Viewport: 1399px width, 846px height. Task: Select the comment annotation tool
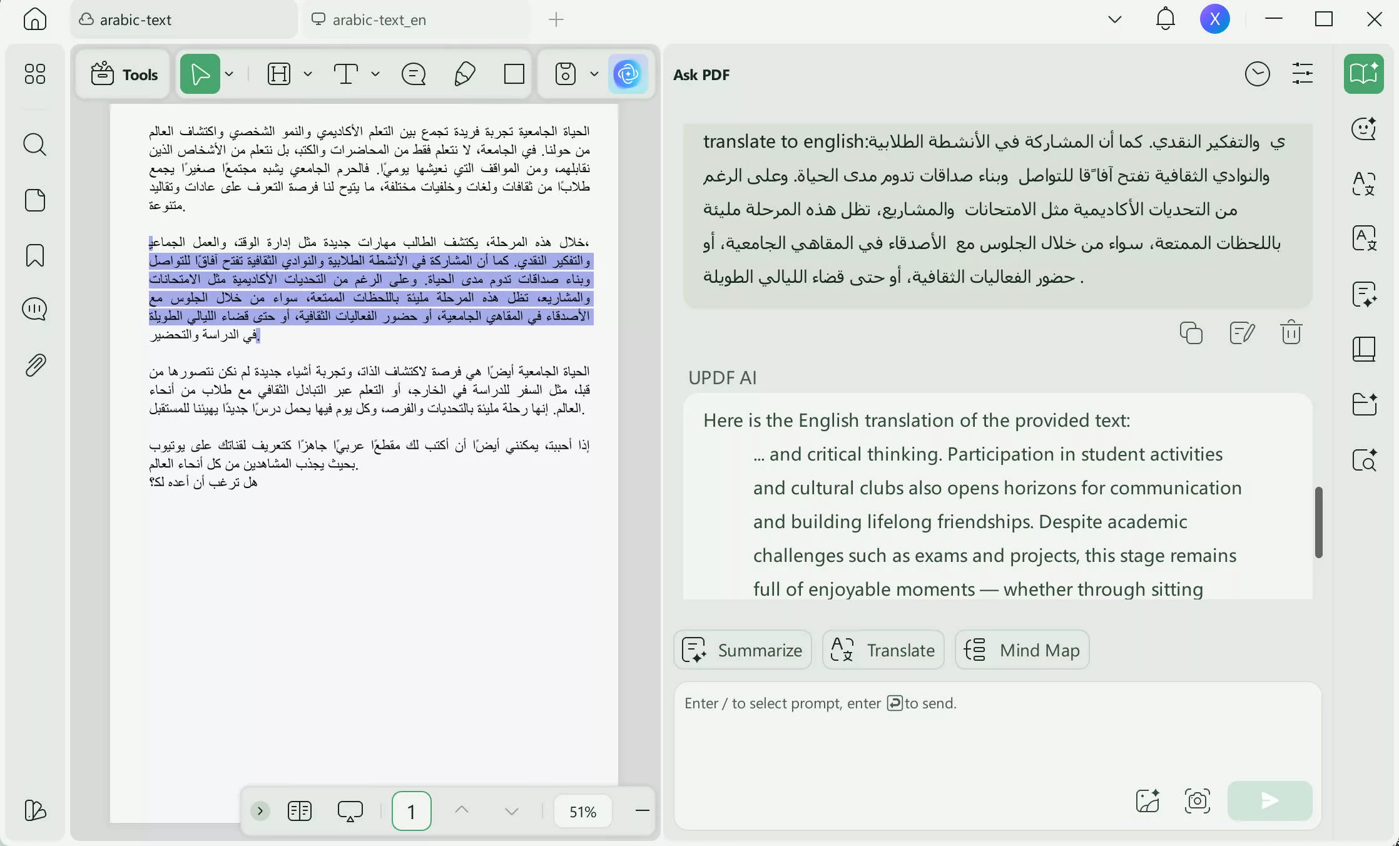[x=414, y=74]
